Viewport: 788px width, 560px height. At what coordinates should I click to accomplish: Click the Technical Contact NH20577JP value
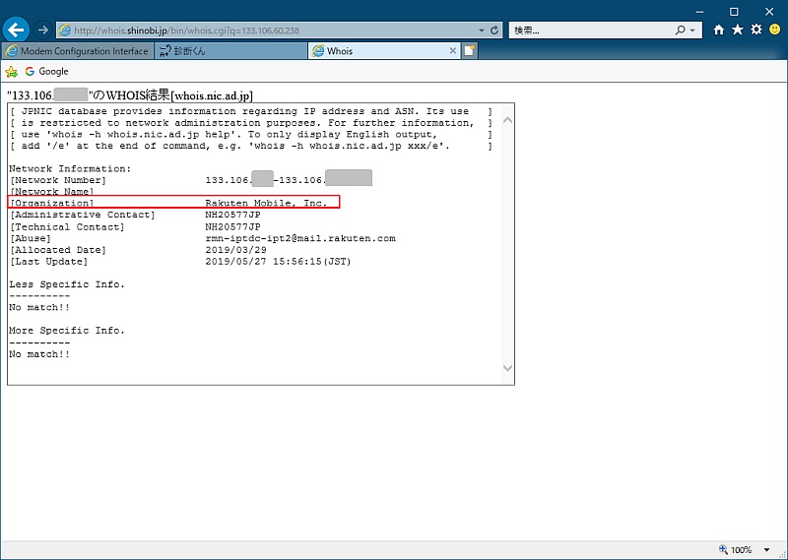point(232,227)
